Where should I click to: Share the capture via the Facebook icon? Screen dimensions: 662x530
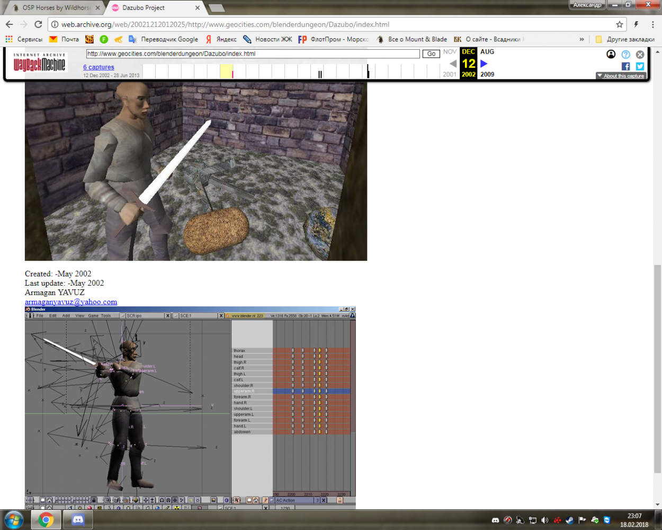pos(625,66)
